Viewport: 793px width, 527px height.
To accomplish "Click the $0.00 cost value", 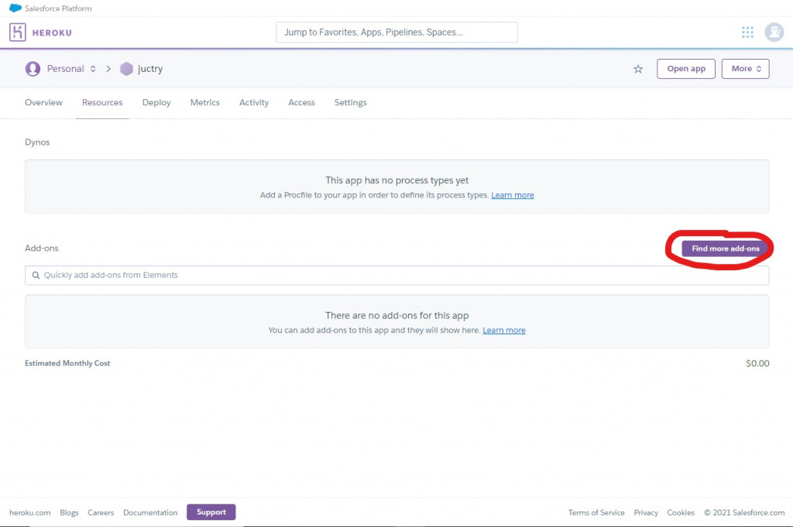I will [757, 363].
